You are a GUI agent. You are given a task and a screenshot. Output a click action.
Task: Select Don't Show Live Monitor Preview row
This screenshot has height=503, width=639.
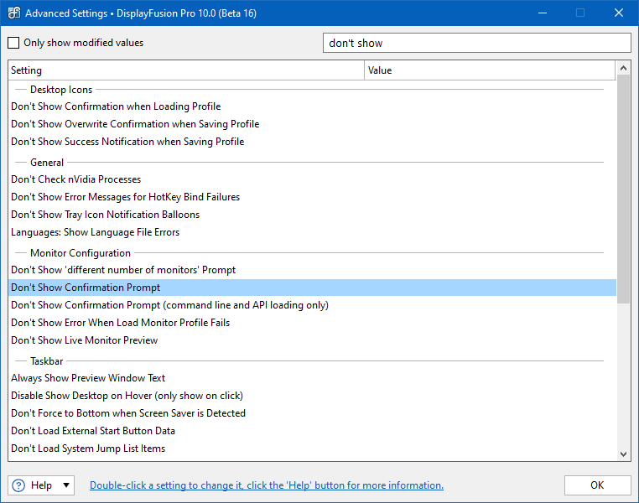[312, 340]
